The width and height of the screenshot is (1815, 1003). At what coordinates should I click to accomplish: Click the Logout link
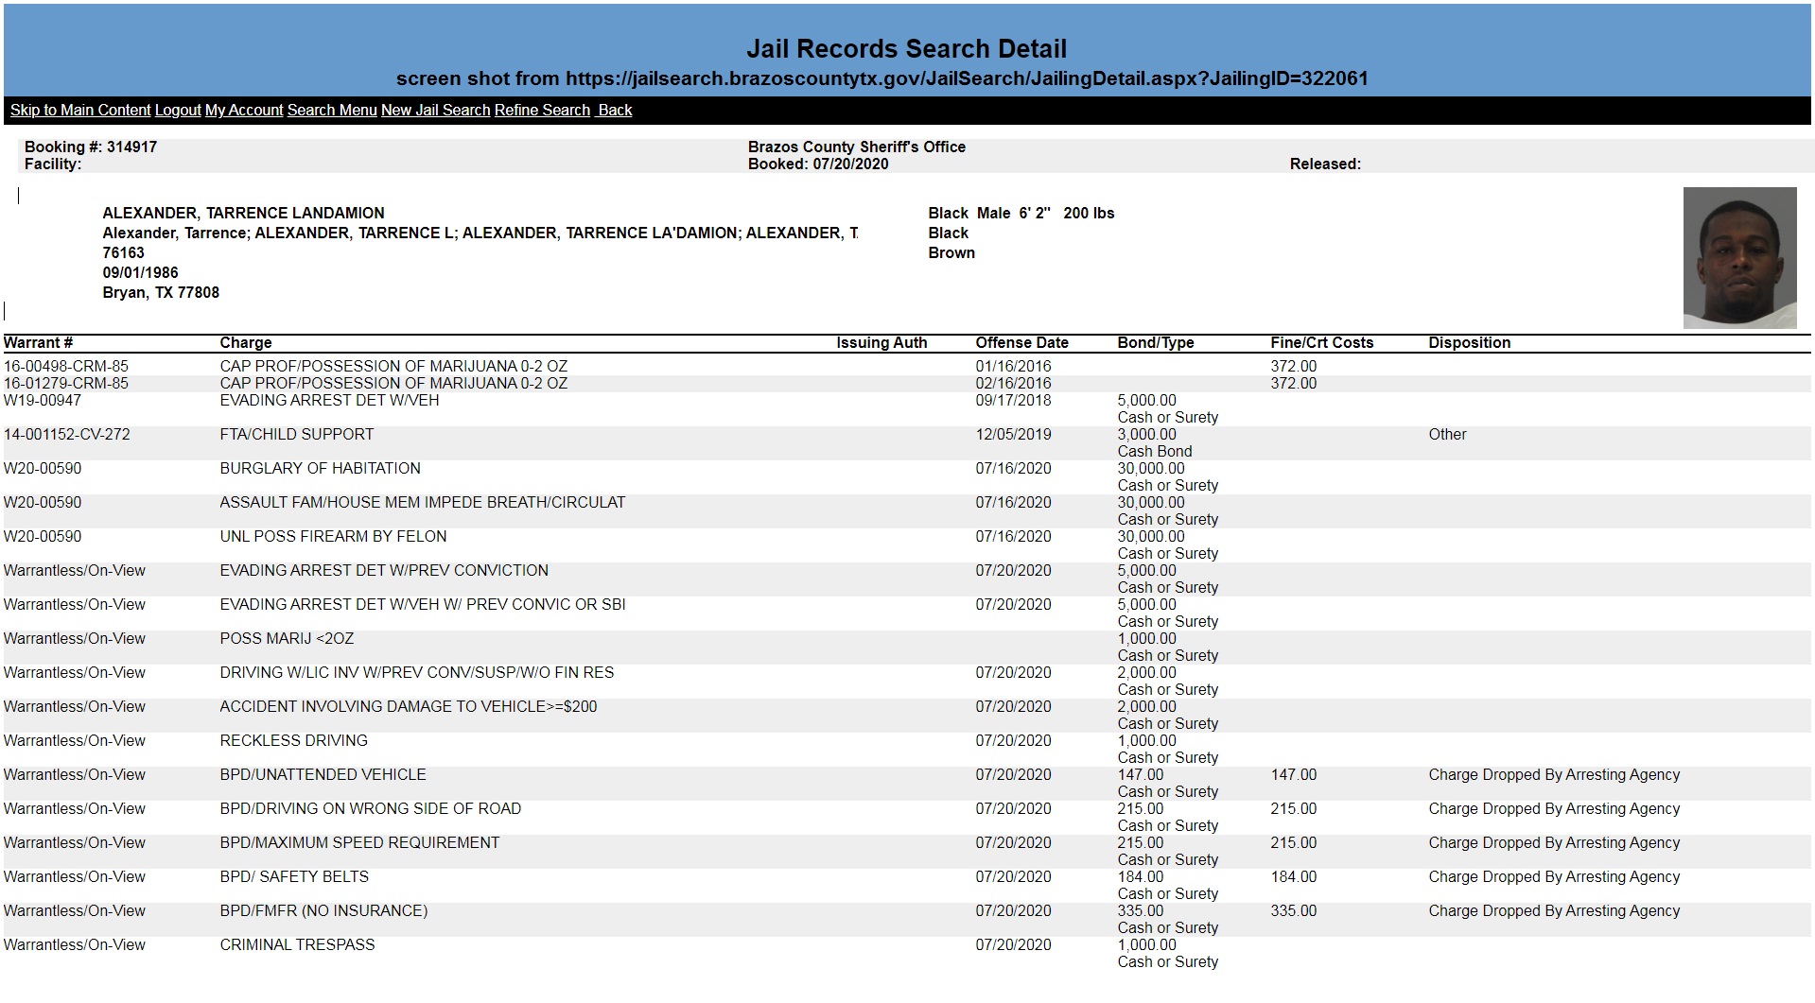pyautogui.click(x=178, y=110)
